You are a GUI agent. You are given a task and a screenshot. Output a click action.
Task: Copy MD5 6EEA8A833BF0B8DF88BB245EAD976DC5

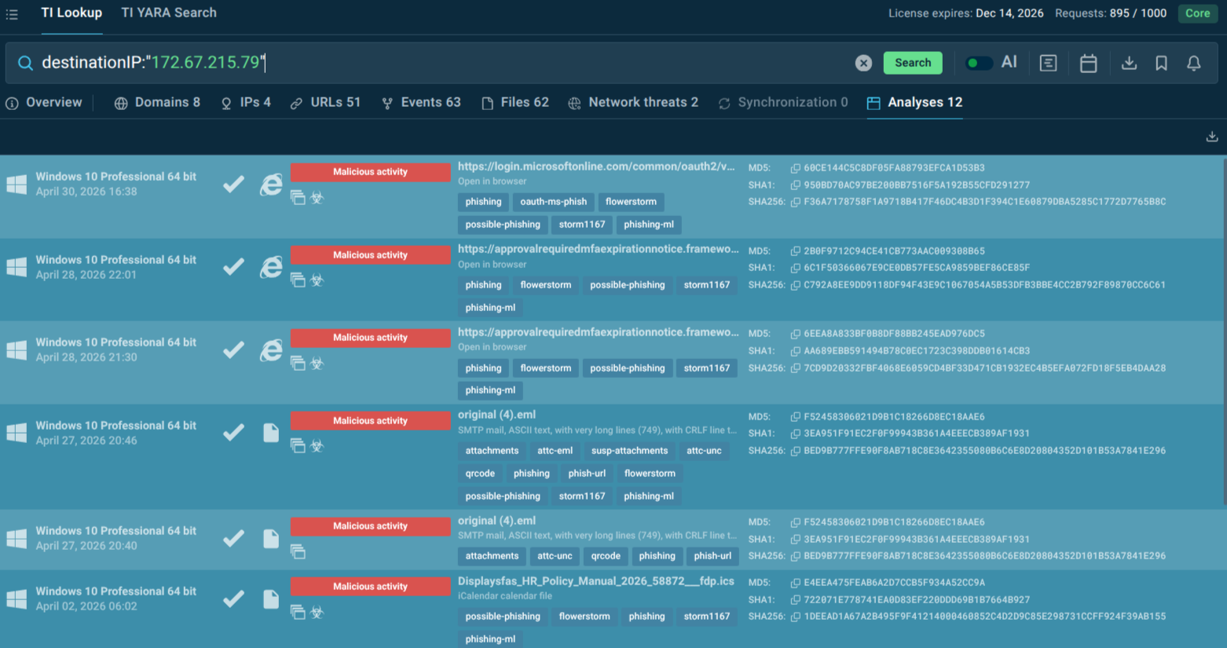pos(795,334)
